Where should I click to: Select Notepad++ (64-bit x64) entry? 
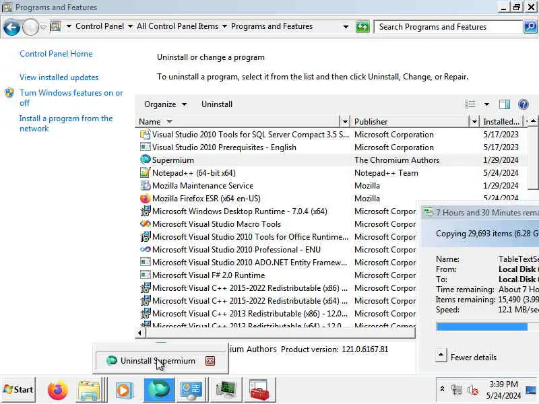click(332, 173)
